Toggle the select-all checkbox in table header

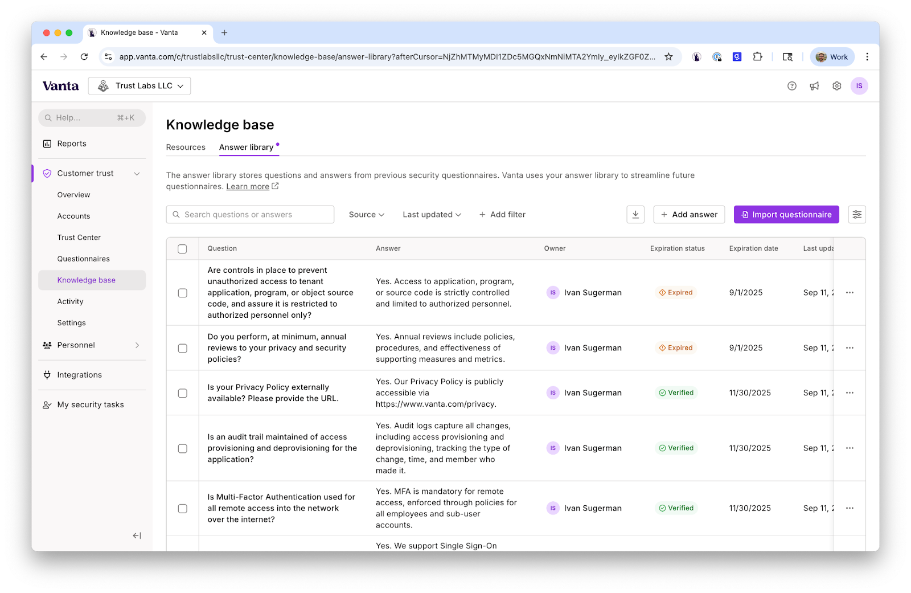pyautogui.click(x=182, y=249)
